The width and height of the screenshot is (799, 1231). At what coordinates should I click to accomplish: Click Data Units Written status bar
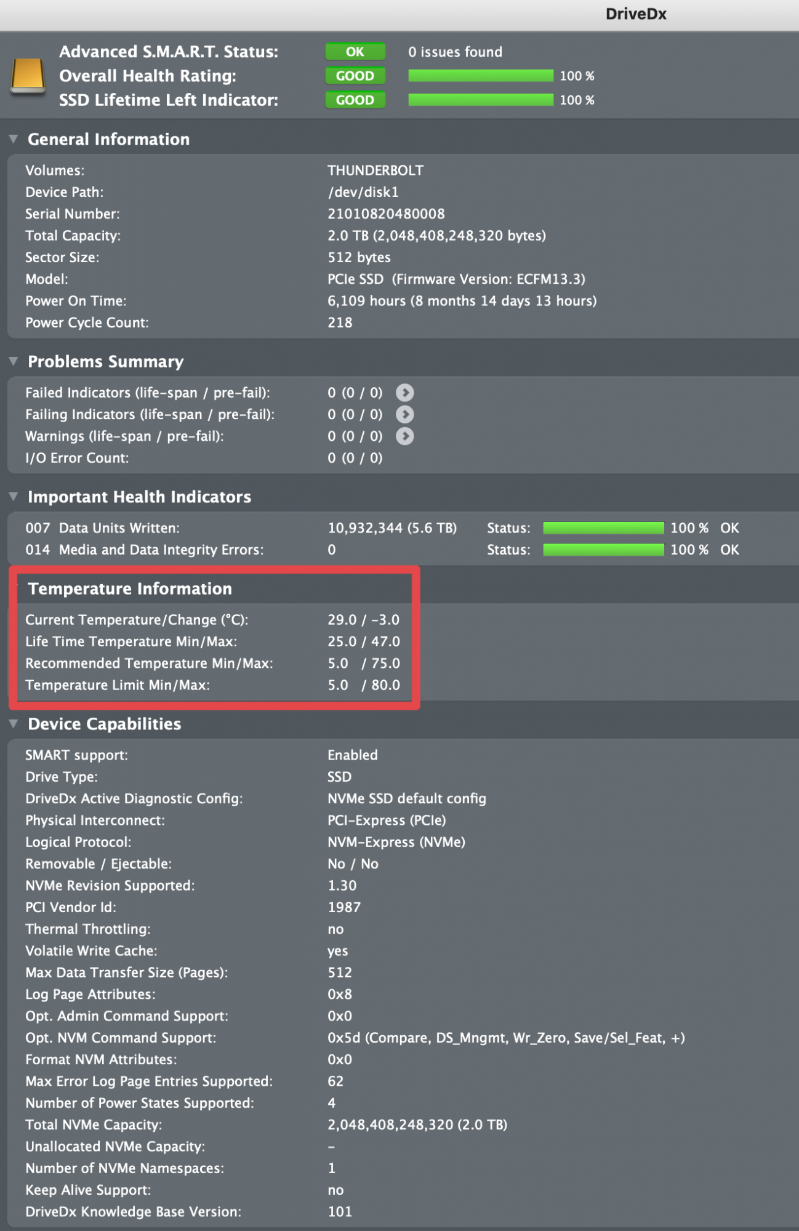click(x=603, y=528)
